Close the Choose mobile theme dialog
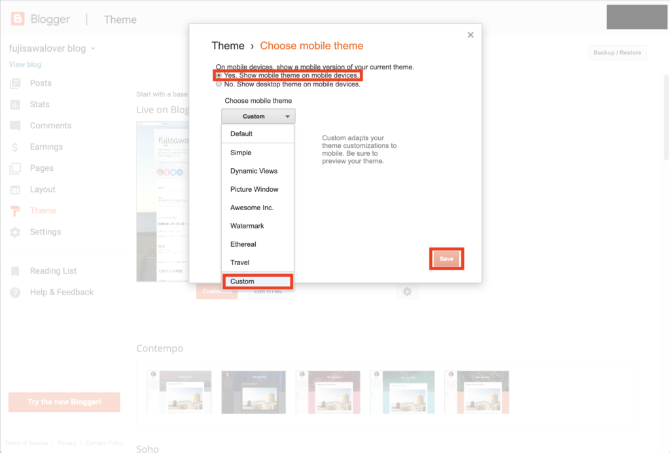 (x=470, y=35)
